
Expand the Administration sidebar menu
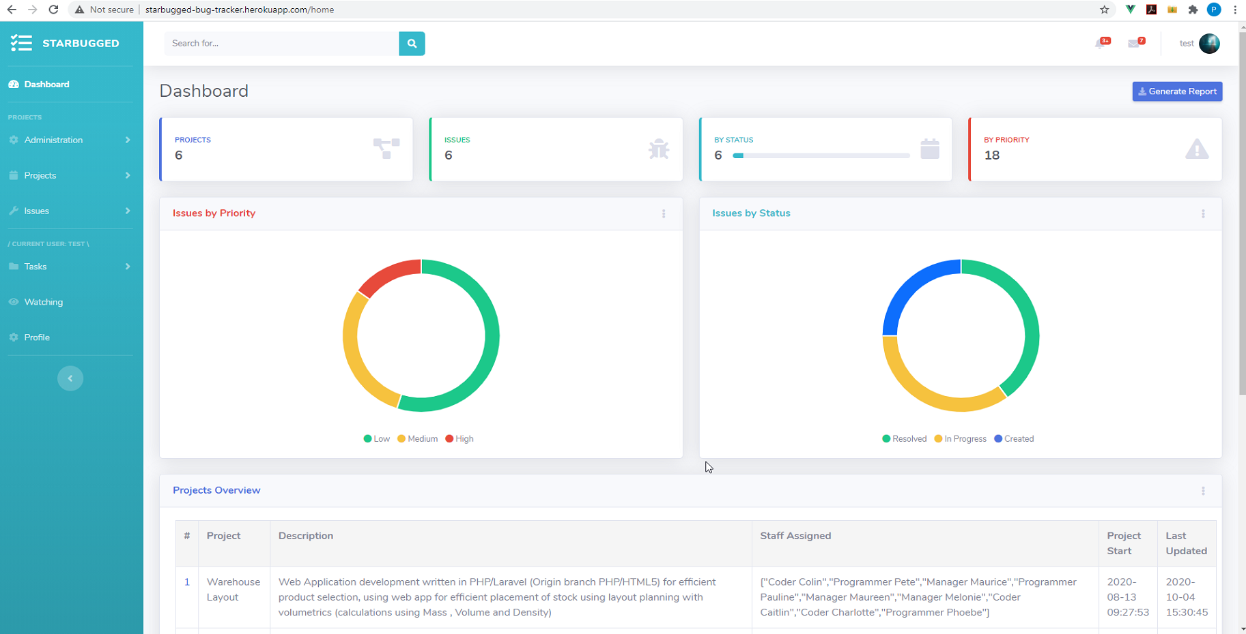(70, 140)
